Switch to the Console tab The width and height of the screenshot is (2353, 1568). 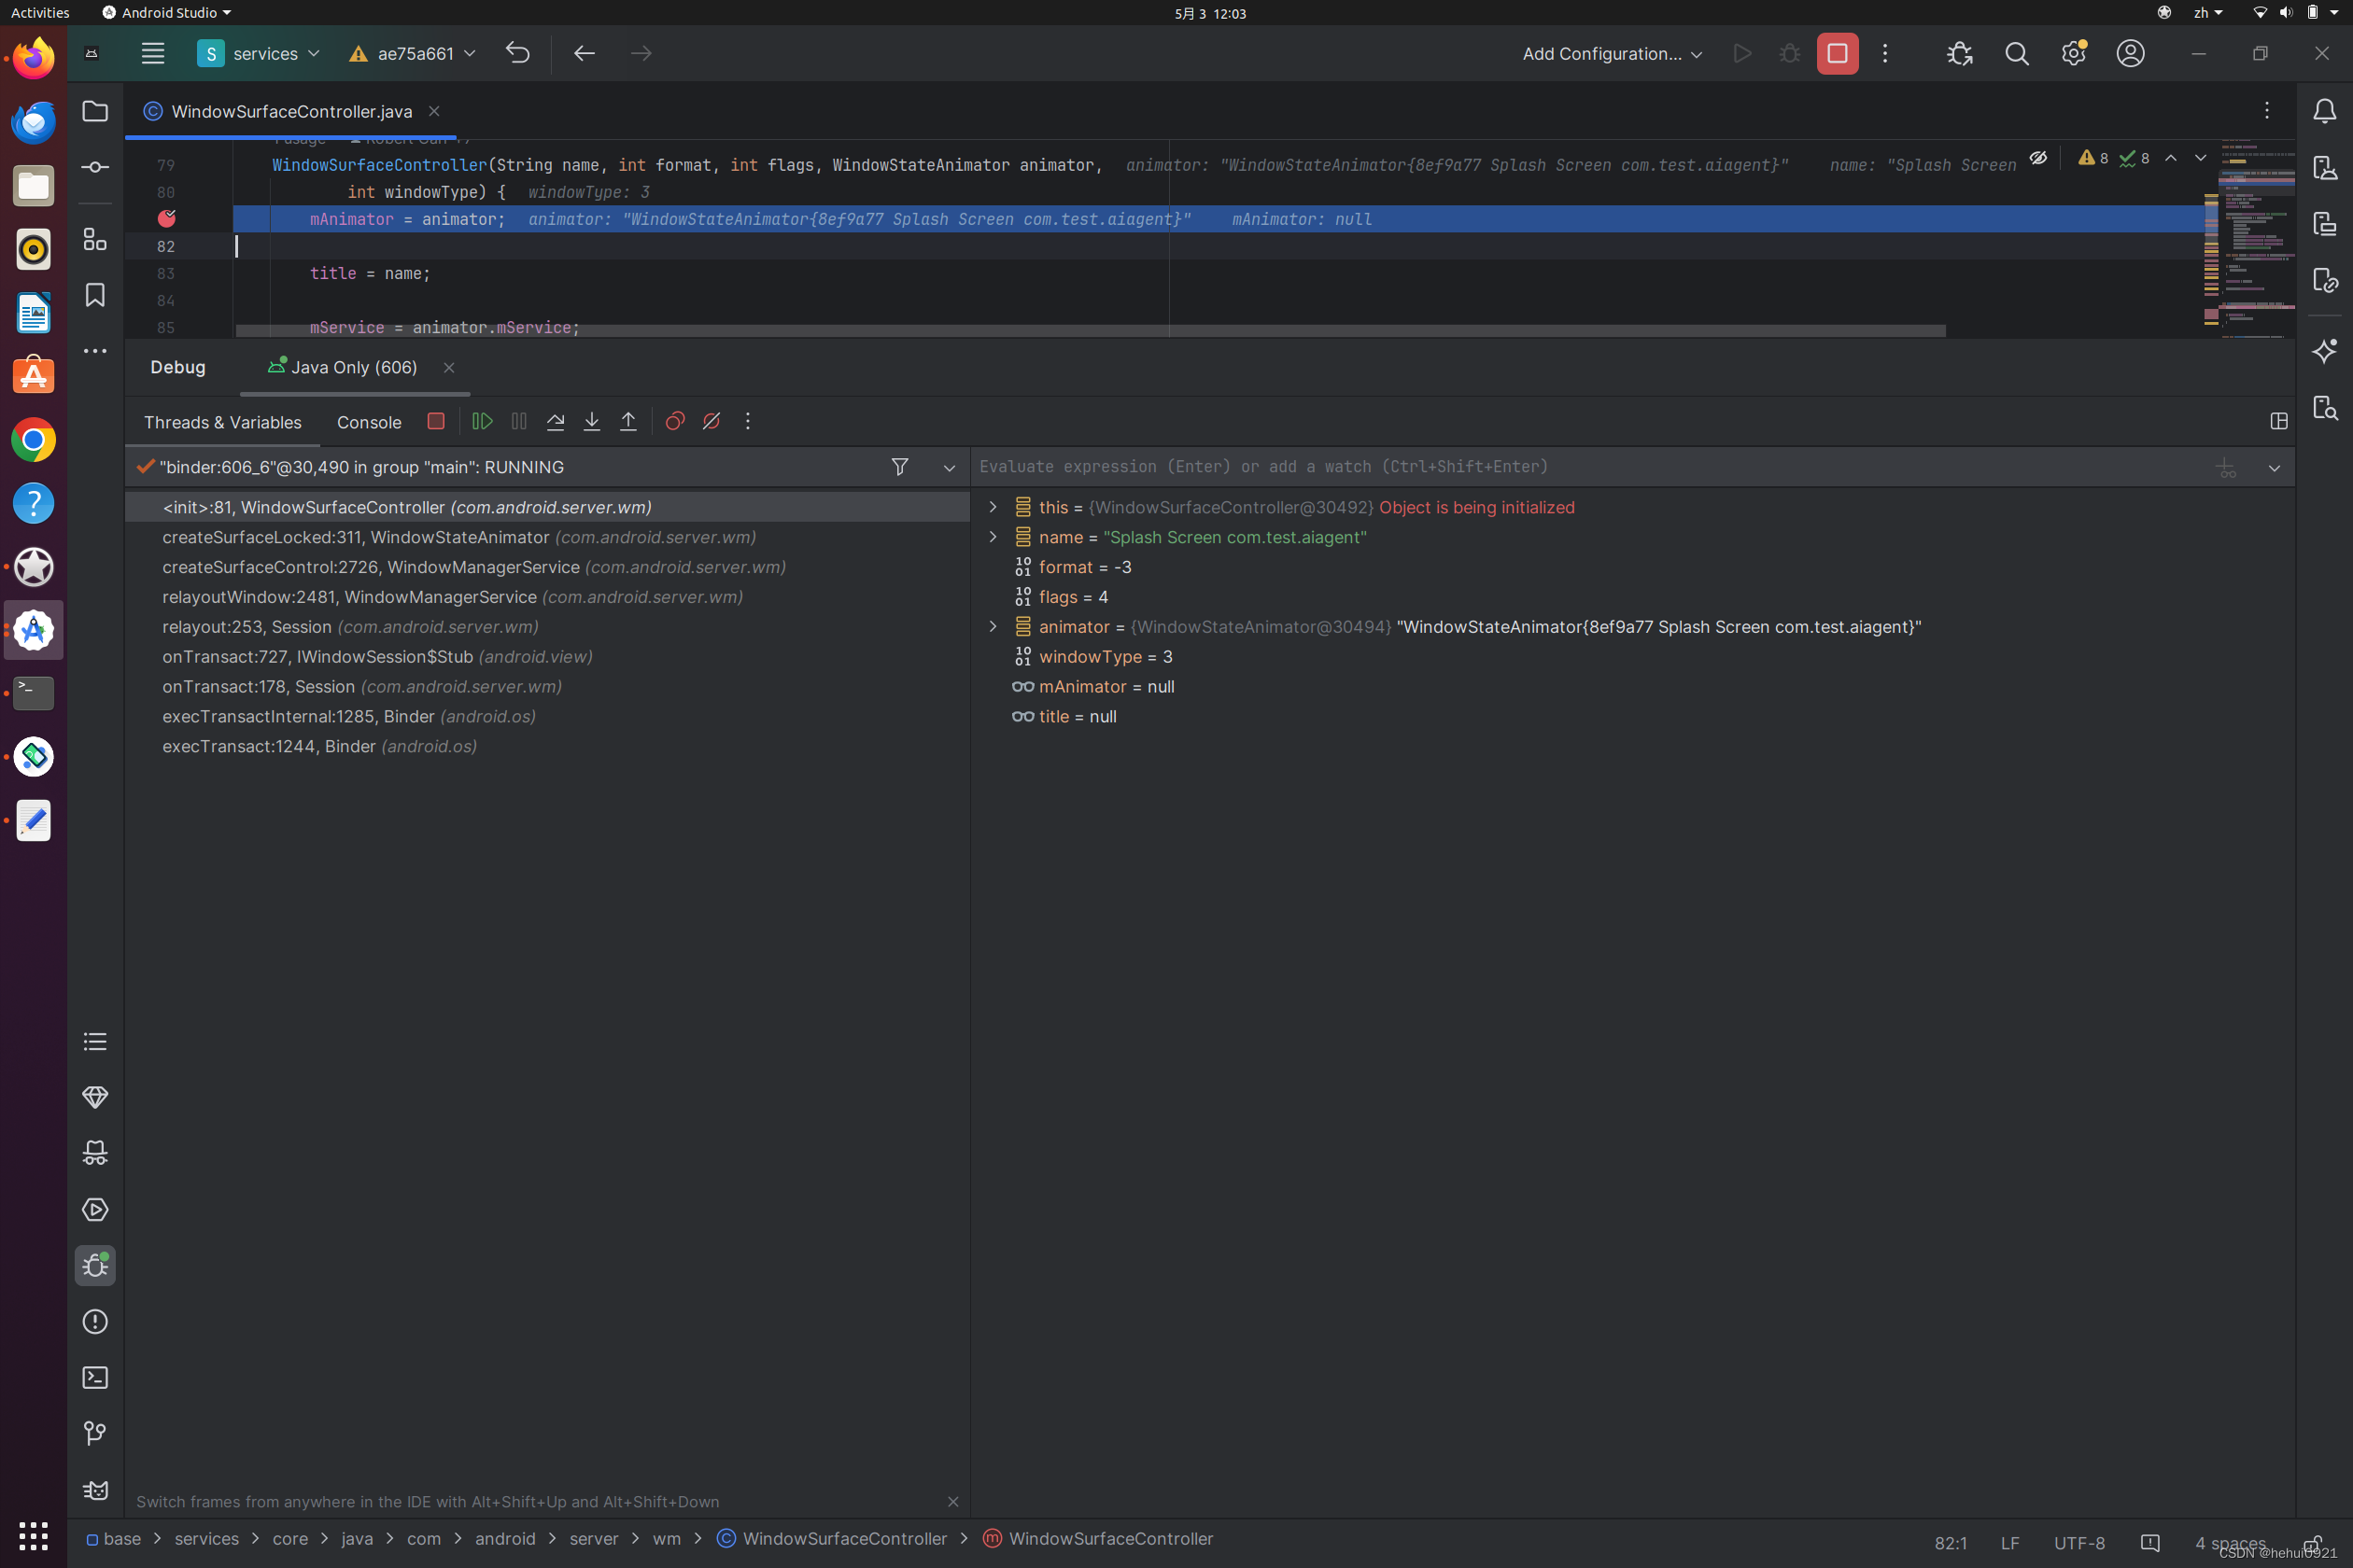pos(369,422)
